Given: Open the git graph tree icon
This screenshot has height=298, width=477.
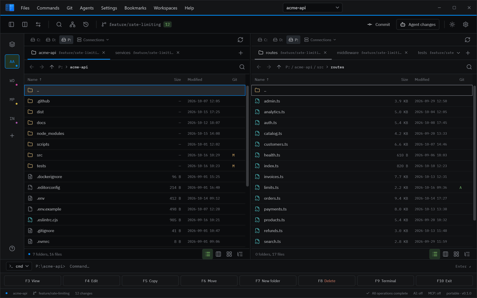Looking at the screenshot, I should (73, 25).
